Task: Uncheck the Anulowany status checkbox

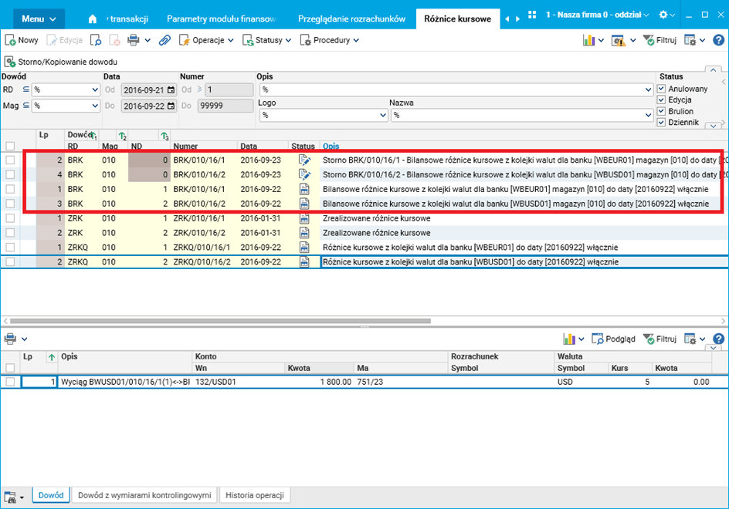Action: 661,89
